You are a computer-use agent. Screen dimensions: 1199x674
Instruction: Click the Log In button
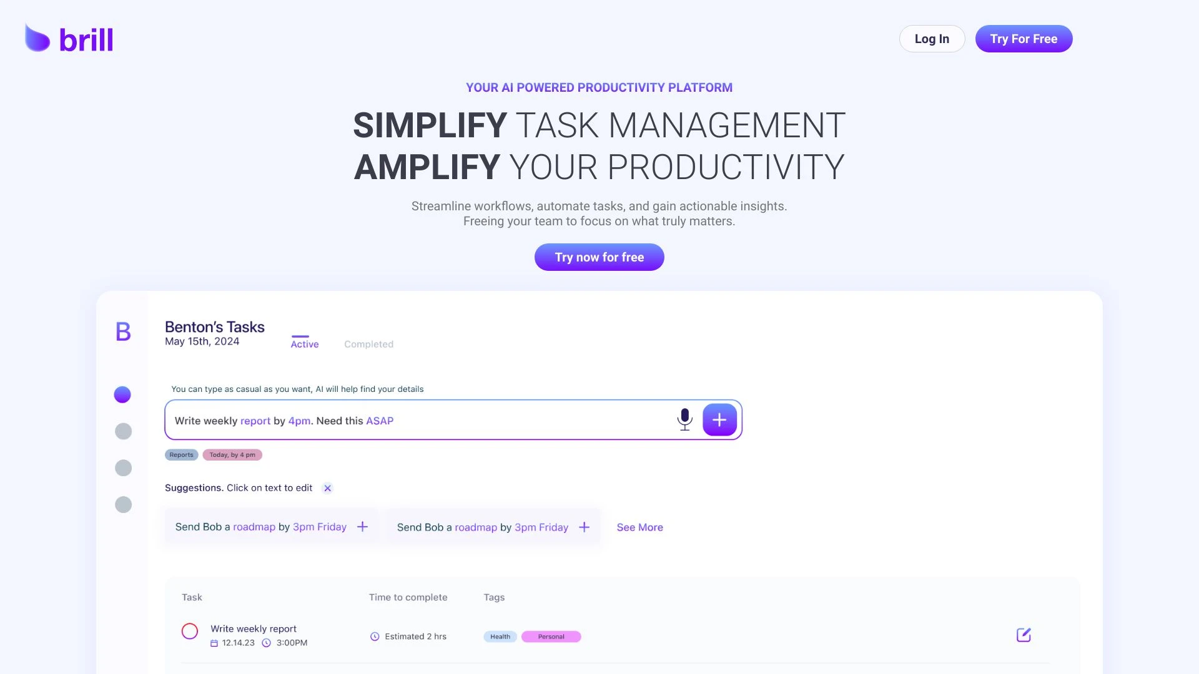[931, 39]
